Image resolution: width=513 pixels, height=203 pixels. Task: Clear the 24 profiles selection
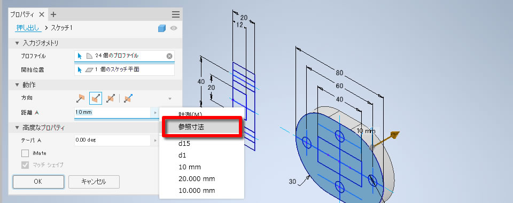(x=169, y=56)
